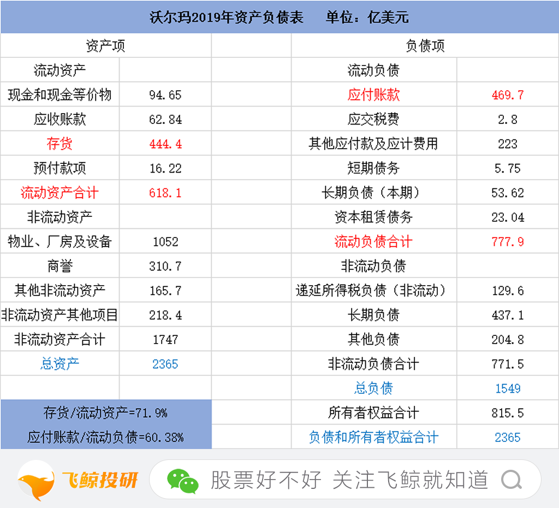Select the 流动资产 section label

[x=60, y=70]
